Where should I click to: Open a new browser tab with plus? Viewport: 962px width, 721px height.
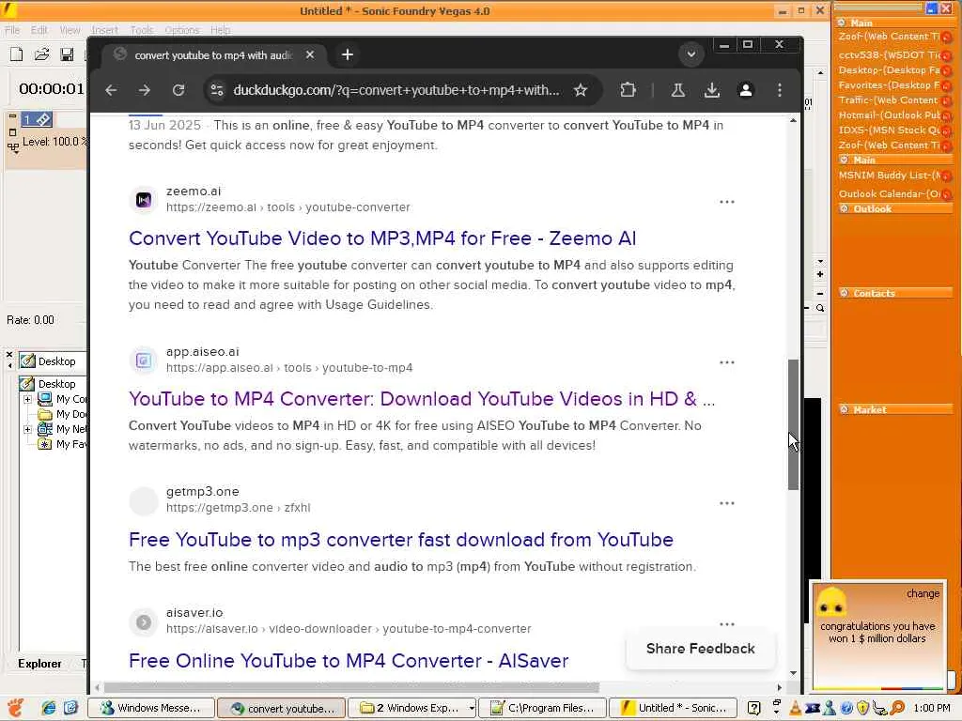pos(348,54)
